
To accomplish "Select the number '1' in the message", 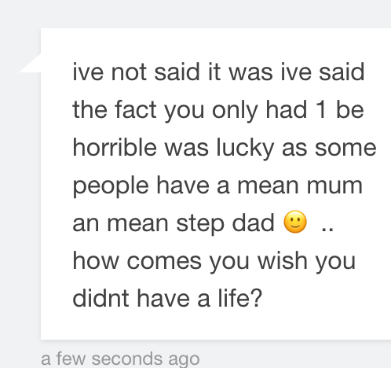I will (x=321, y=109).
